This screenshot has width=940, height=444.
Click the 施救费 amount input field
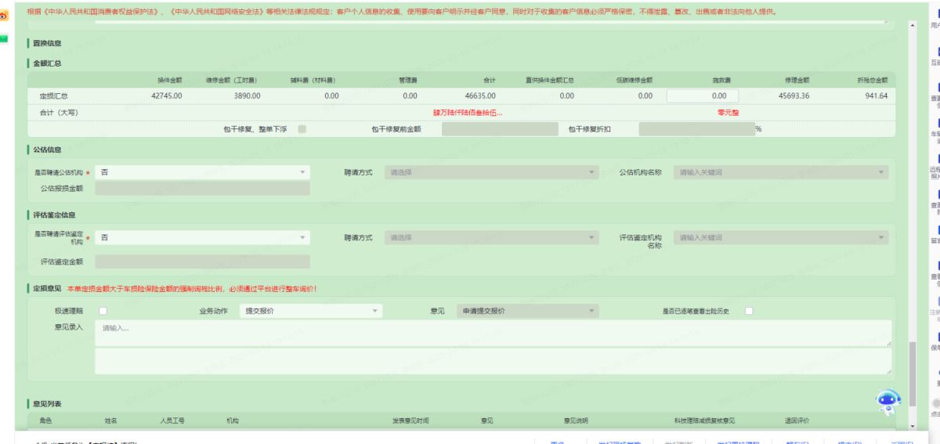[x=702, y=96]
